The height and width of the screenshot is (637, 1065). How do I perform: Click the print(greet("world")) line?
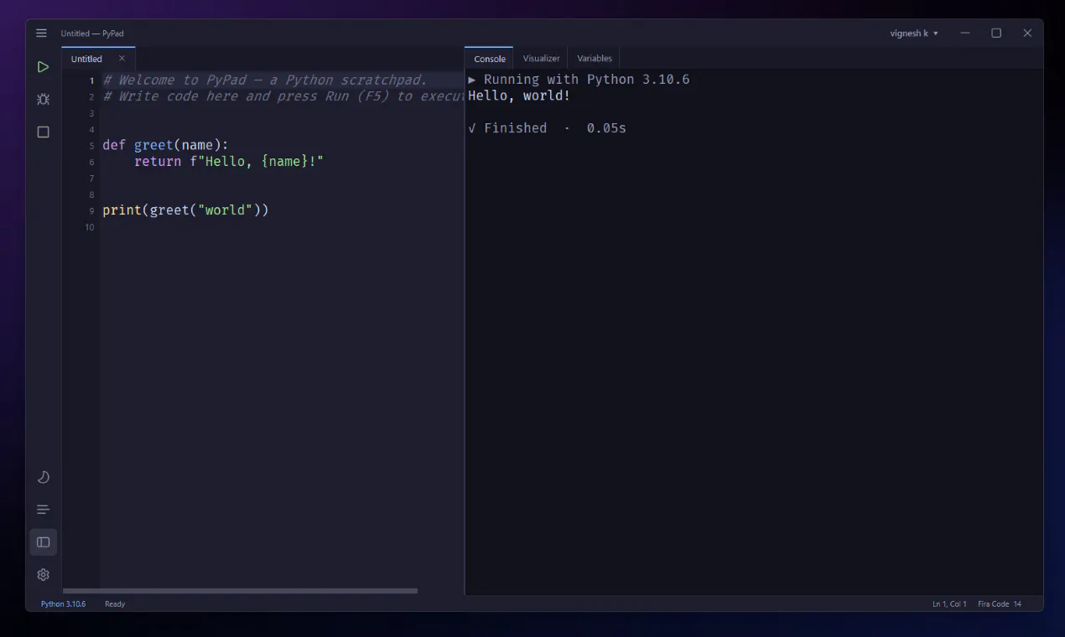click(x=185, y=210)
